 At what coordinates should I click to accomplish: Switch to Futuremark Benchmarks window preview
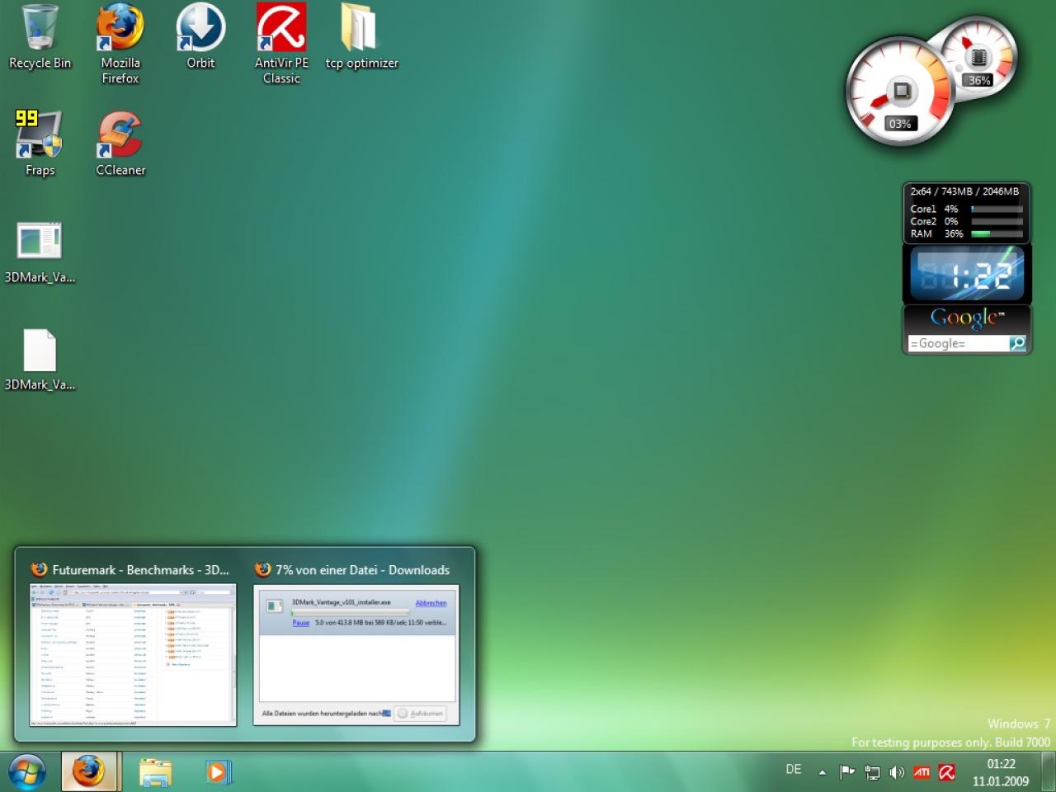(133, 655)
